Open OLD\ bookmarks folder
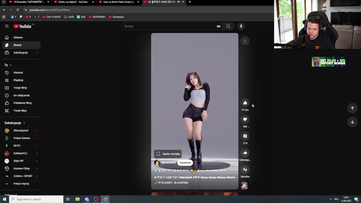 pyautogui.click(x=69, y=17)
